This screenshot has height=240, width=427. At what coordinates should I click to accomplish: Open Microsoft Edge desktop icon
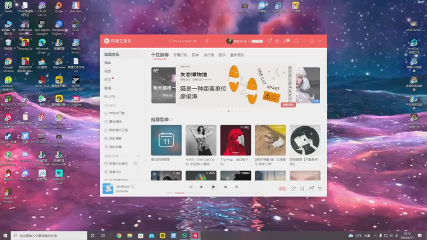pyautogui.click(x=42, y=46)
